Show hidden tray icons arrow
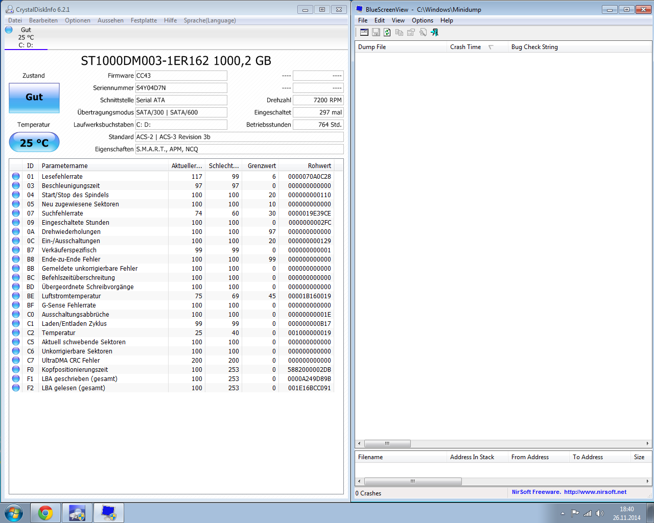This screenshot has height=523, width=654. click(x=563, y=513)
